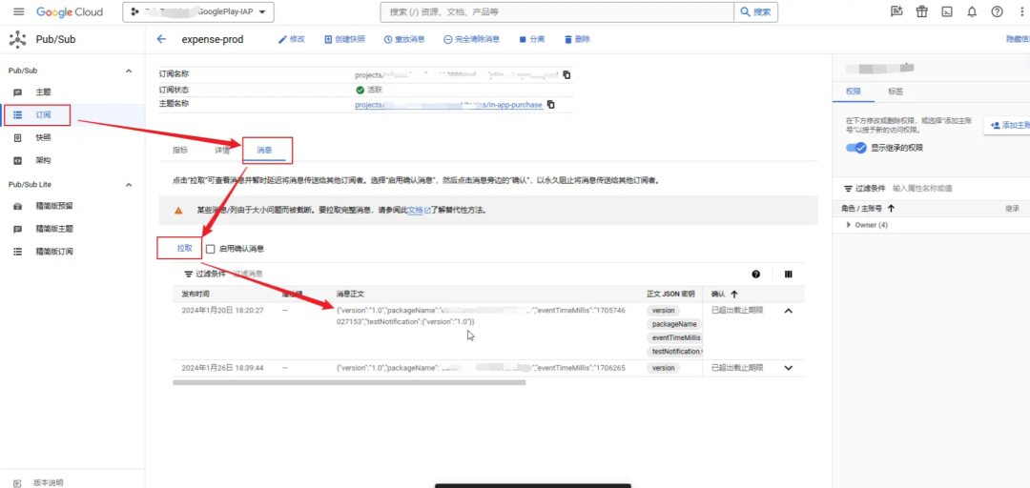Switch to the 详情 details tab
This screenshot has width=1030, height=488.
pos(222,151)
